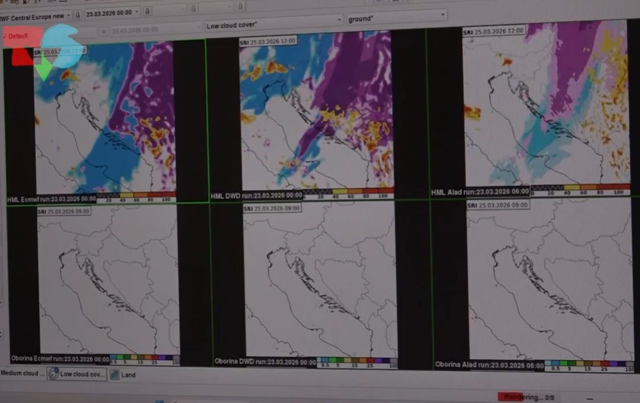This screenshot has width=640, height=403.
Task: Click lock icon right of 23.03.2026 00:00 dropdown
Action: click(x=147, y=11)
